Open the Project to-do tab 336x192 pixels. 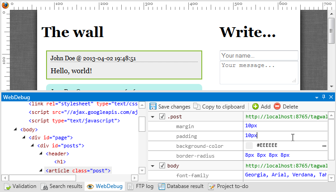[228, 187]
